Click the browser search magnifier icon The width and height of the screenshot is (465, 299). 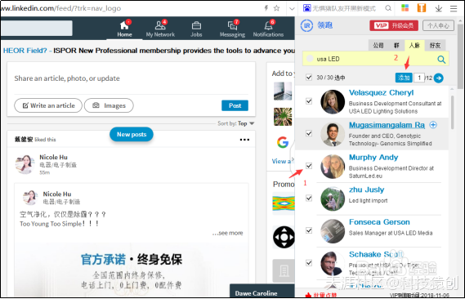388,8
